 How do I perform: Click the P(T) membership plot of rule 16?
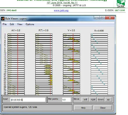click(44, 65)
